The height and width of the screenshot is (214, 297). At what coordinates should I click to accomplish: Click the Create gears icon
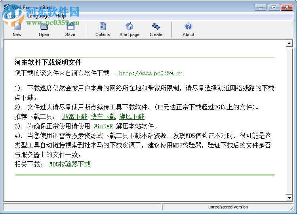156,26
